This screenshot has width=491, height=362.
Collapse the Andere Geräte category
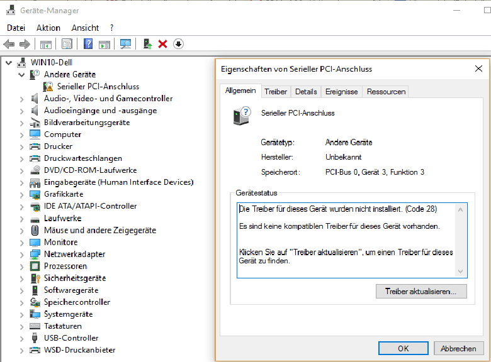pyautogui.click(x=21, y=75)
